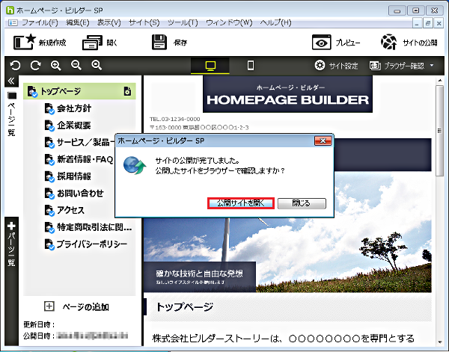Open the ヘルプ(H) menu
The image size is (449, 352).
[275, 22]
